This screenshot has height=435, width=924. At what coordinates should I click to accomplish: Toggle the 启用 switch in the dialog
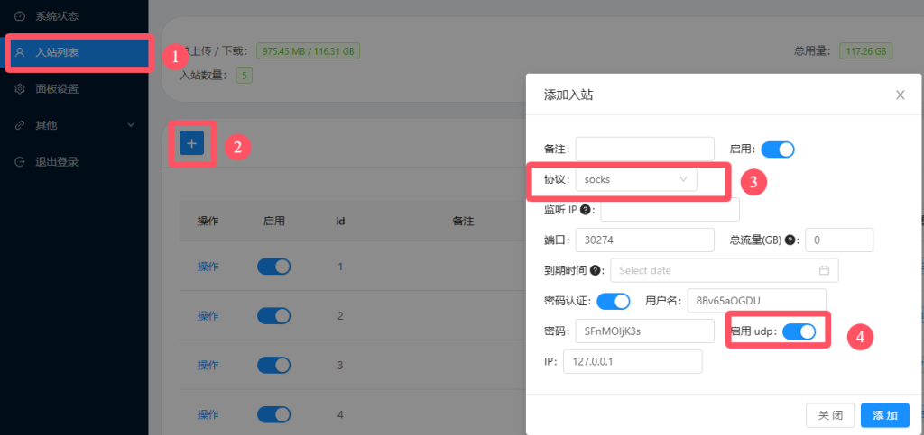[x=778, y=150]
